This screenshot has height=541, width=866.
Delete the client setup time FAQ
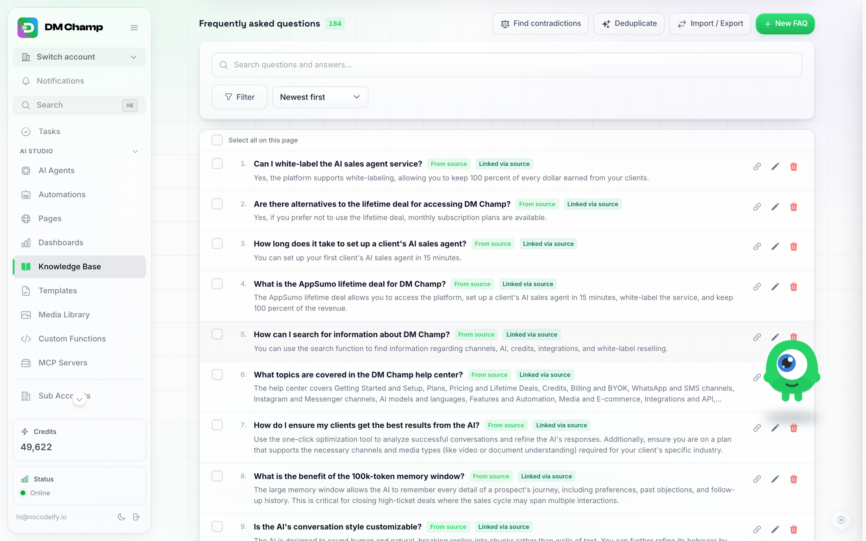[x=794, y=247]
